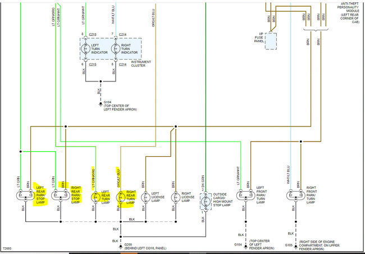This screenshot has width=365, height=254.
Task: Click the G105 ground point label
Action: pos(289,245)
